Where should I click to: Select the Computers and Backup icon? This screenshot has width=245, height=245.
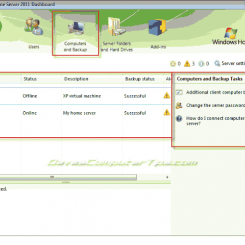point(76,28)
